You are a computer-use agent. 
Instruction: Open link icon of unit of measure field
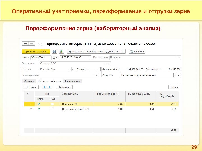point(99,69)
